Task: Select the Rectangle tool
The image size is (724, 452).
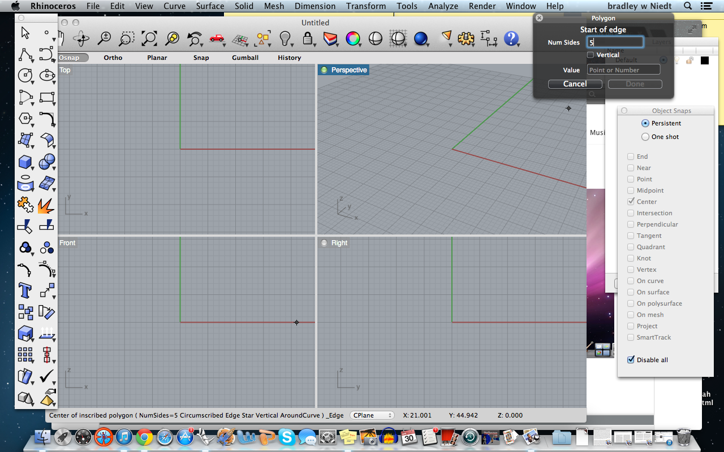Action: (x=46, y=97)
